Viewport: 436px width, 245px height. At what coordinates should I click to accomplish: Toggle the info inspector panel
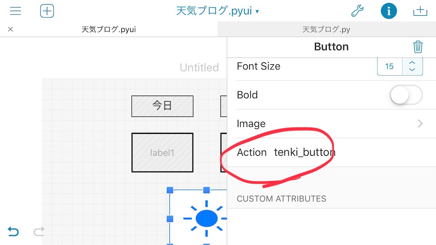(388, 11)
